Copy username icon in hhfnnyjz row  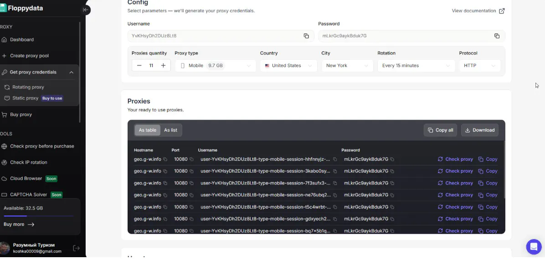[335, 159]
